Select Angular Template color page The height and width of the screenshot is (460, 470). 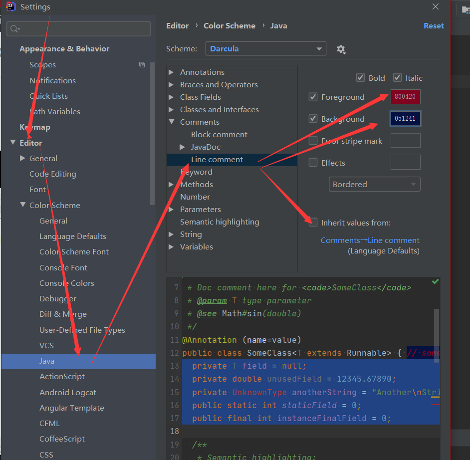(x=72, y=408)
